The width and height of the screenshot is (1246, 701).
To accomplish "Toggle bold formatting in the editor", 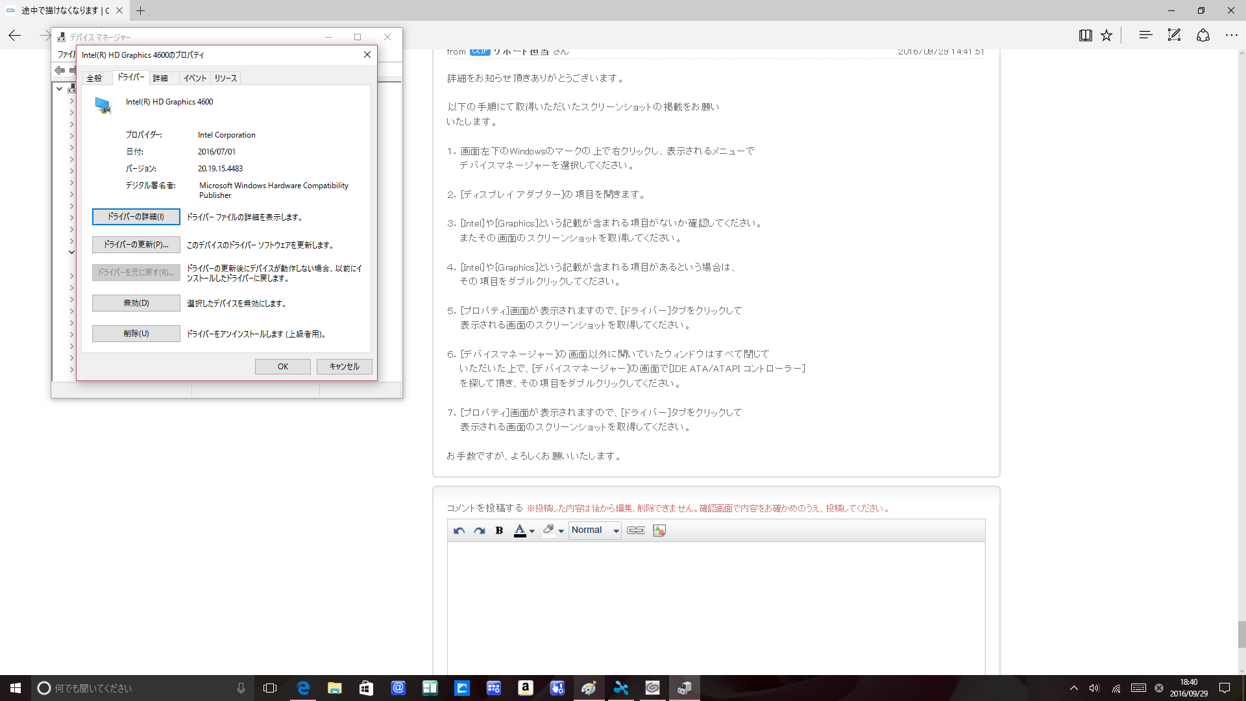I will (499, 531).
